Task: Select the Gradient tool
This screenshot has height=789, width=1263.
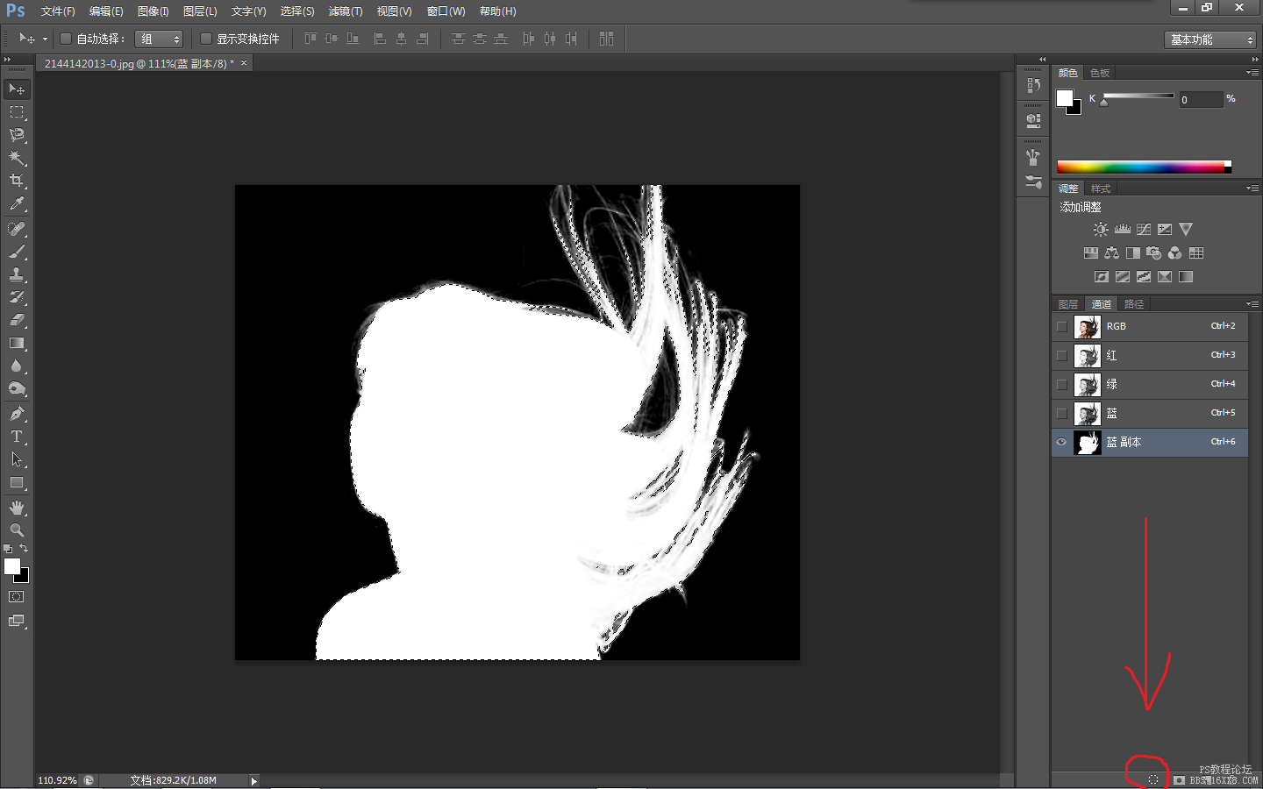Action: [x=17, y=343]
